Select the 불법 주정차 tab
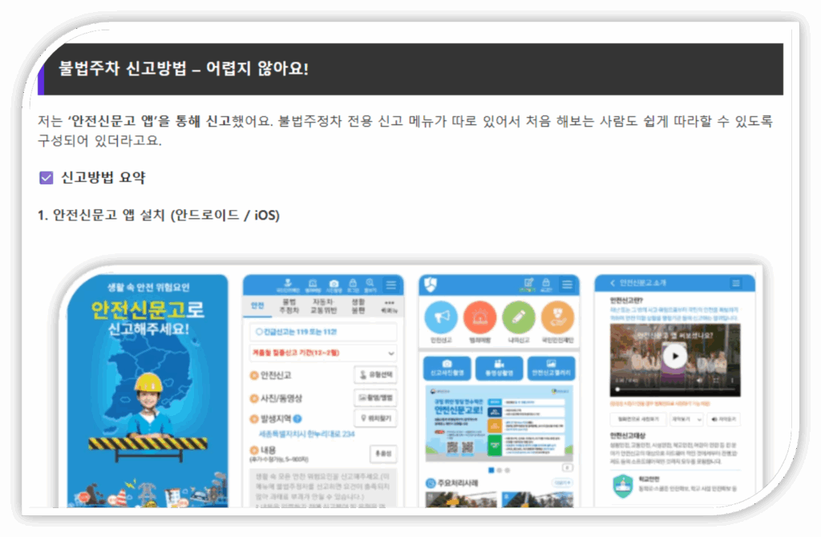This screenshot has height=537, width=821. pyautogui.click(x=289, y=306)
